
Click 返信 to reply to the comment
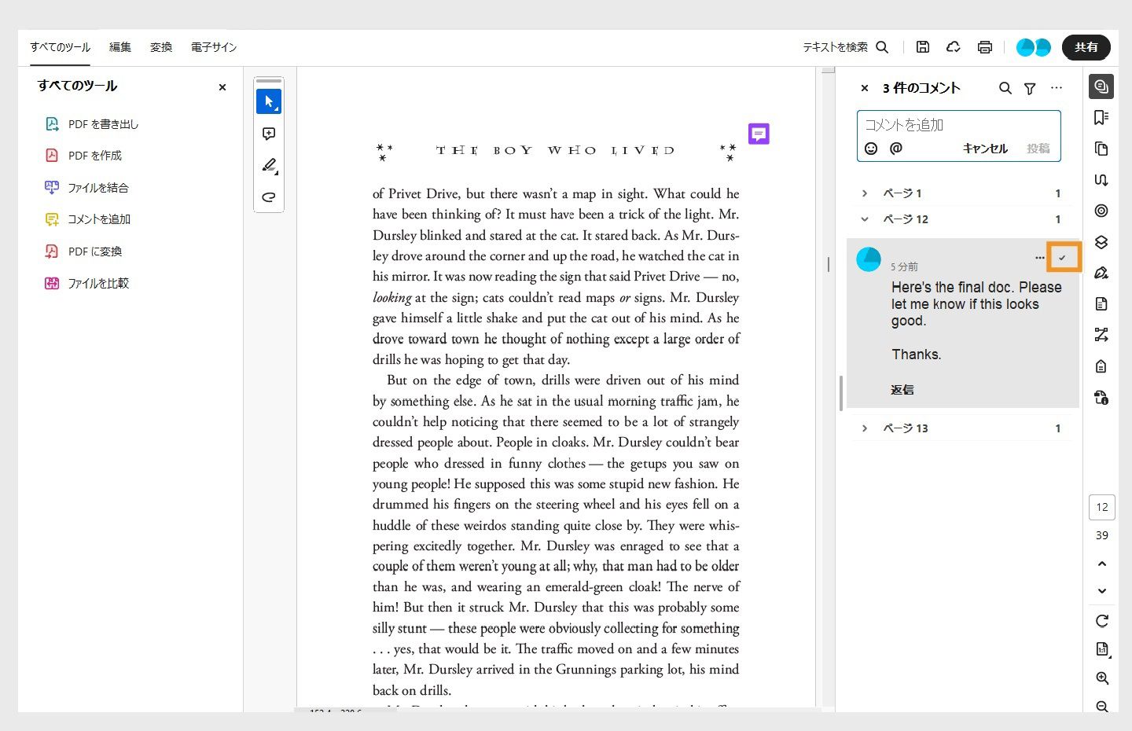point(902,390)
